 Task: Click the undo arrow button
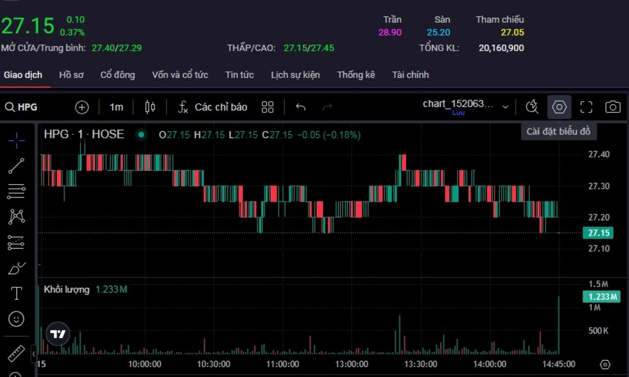[x=301, y=107]
